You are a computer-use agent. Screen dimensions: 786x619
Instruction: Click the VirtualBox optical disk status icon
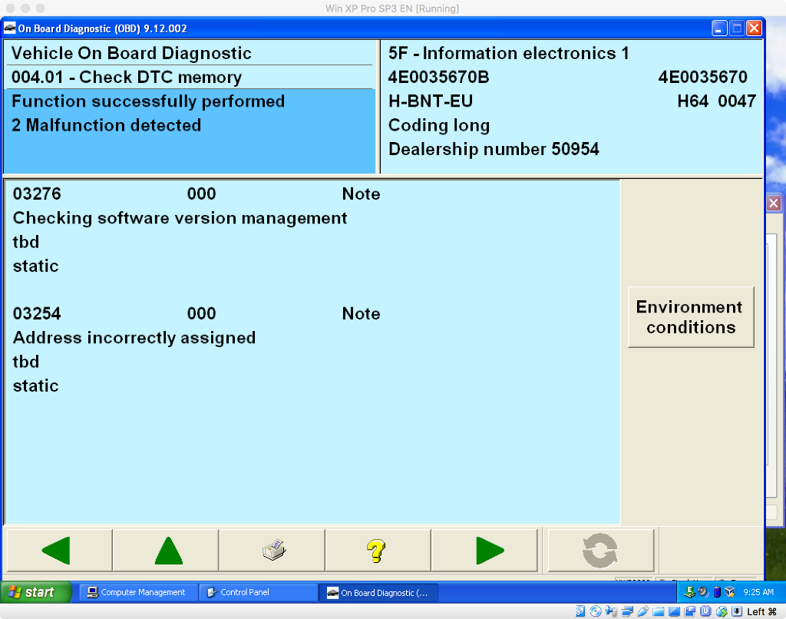click(596, 611)
